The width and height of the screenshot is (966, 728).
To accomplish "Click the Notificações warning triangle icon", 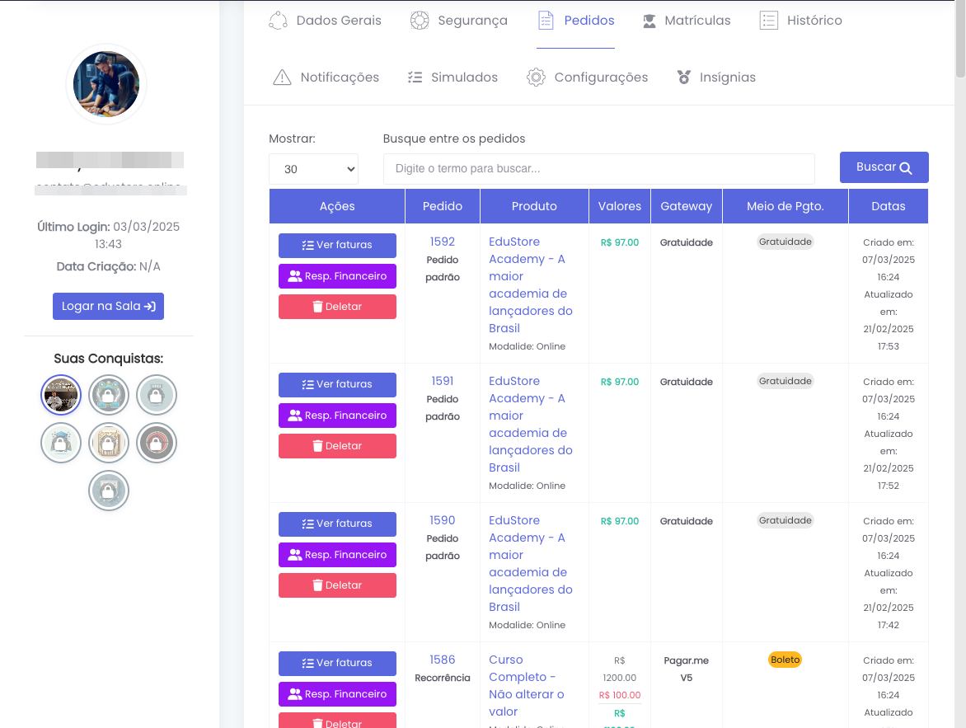I will 282,77.
